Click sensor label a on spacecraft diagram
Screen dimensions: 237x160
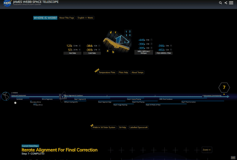(x=108, y=51)
